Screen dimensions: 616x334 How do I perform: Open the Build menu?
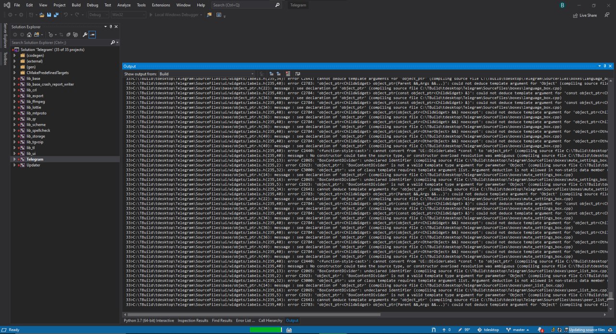(x=76, y=5)
